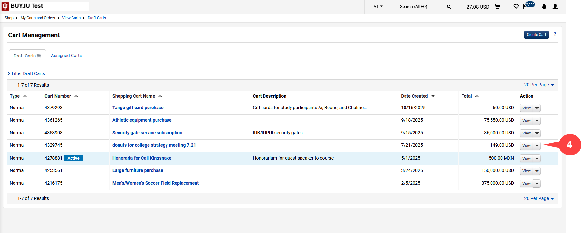Select the Draft Carts tab

(x=27, y=56)
